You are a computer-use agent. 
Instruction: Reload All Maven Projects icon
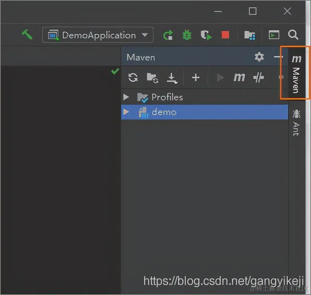[133, 77]
